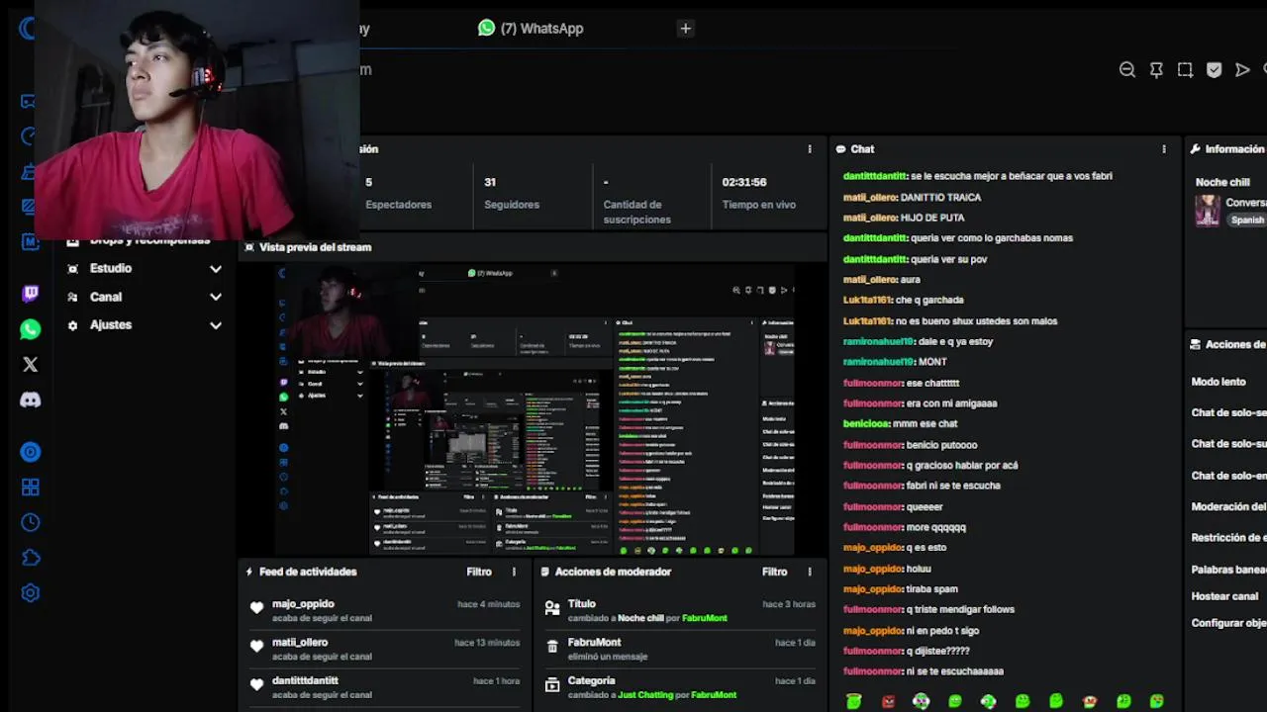Click Noche chill title in Información panel
Screen dimensions: 1267x712
(1222, 182)
